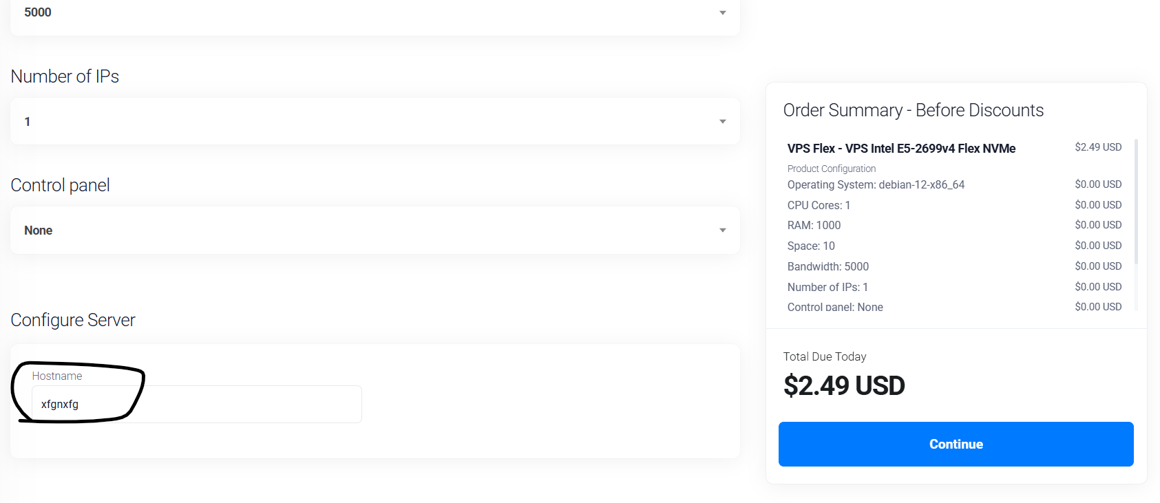Select the VPS Flex product title
This screenshot has width=1160, height=503.
click(x=901, y=149)
